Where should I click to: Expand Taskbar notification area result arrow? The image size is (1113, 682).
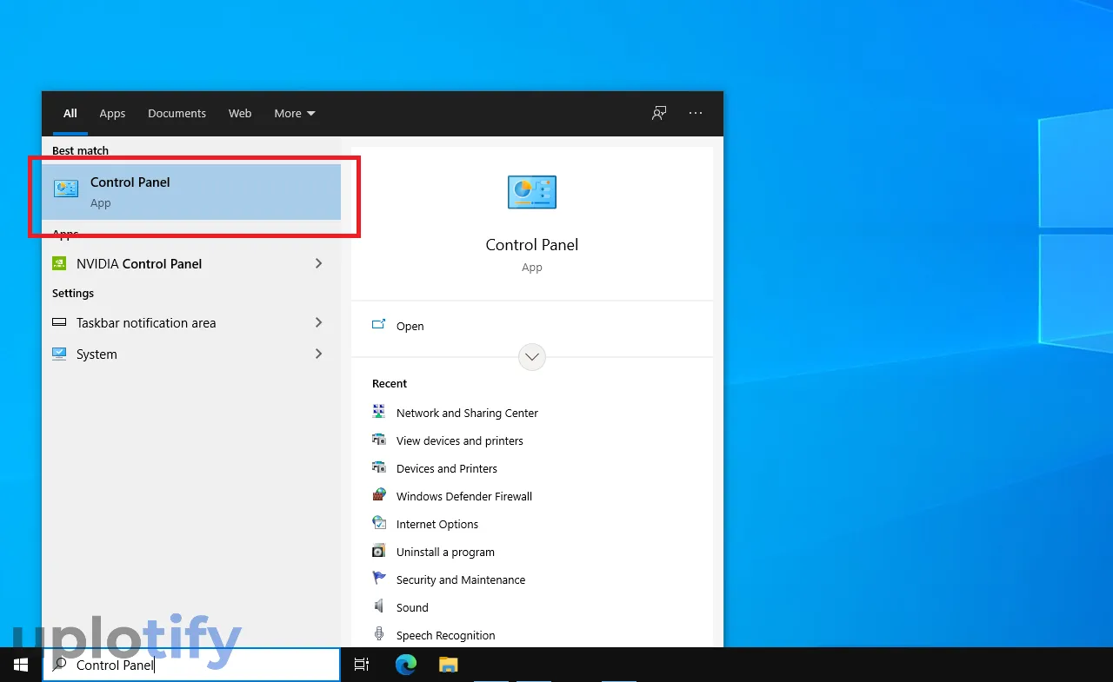319,322
